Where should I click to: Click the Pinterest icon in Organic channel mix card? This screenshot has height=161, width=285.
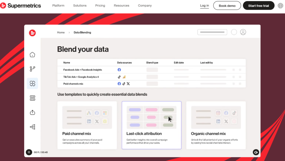234,121
